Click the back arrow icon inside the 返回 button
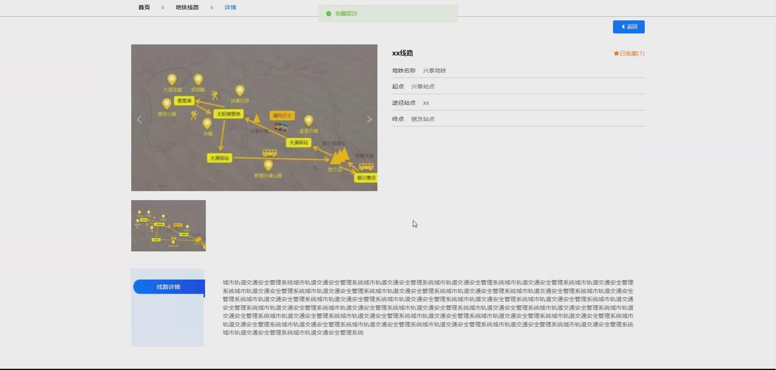Viewport: 776px width, 370px height. coord(623,26)
